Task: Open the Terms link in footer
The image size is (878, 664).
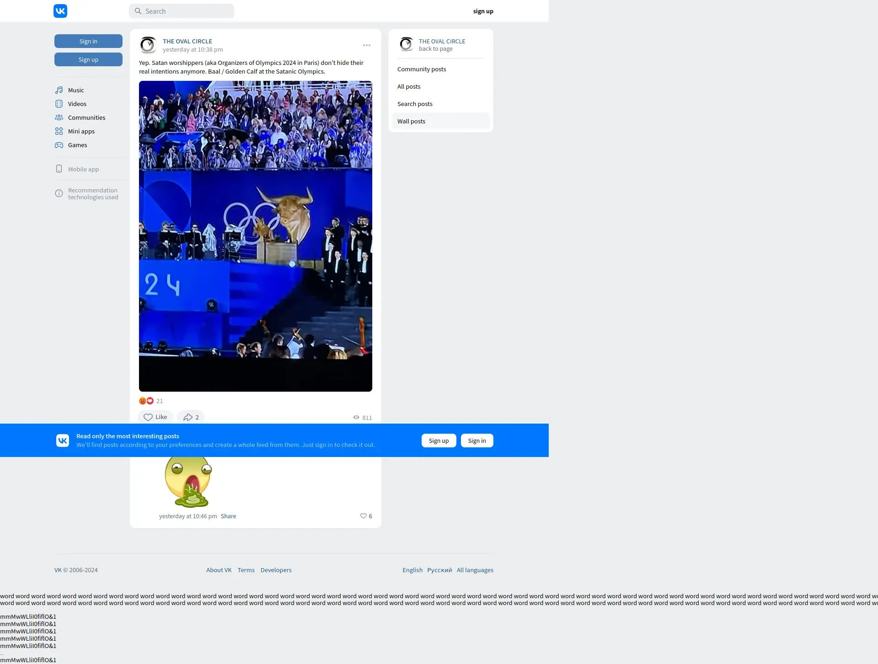Action: click(x=246, y=570)
